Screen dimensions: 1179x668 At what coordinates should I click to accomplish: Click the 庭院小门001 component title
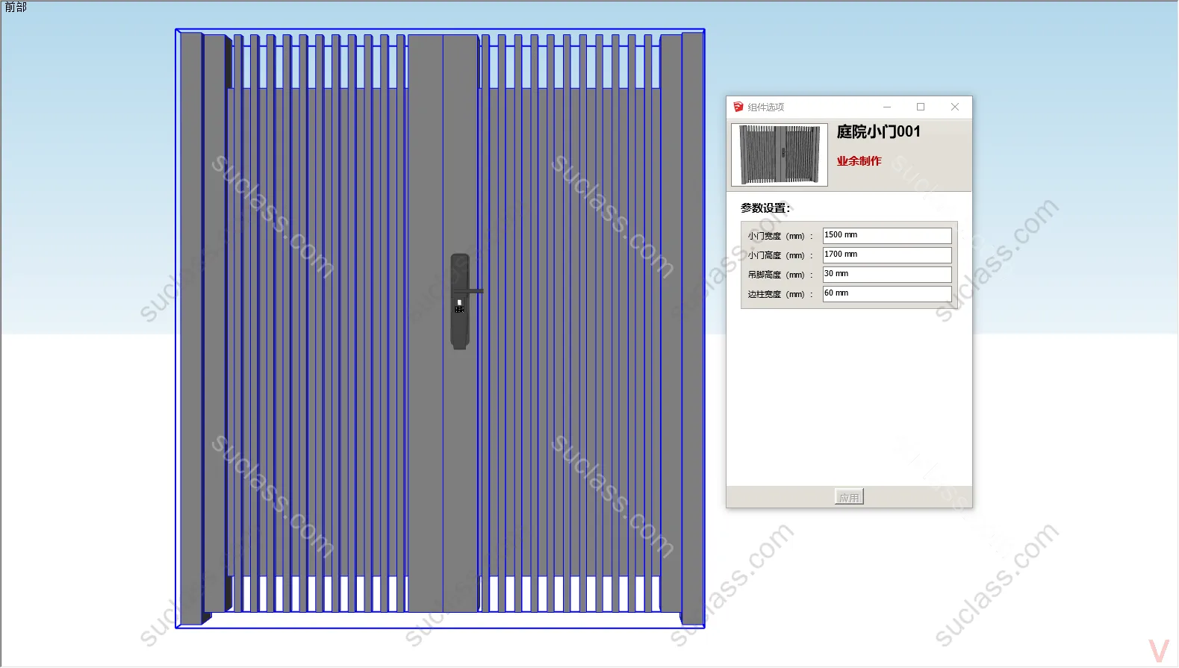point(878,132)
